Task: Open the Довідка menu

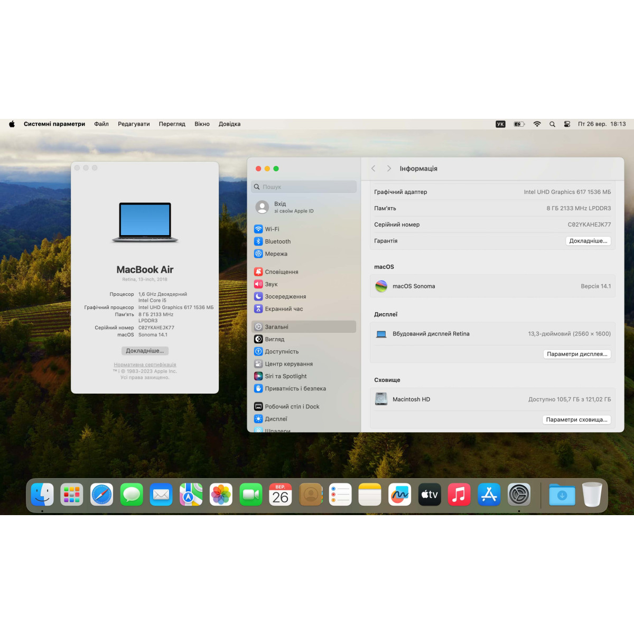Action: [x=229, y=124]
